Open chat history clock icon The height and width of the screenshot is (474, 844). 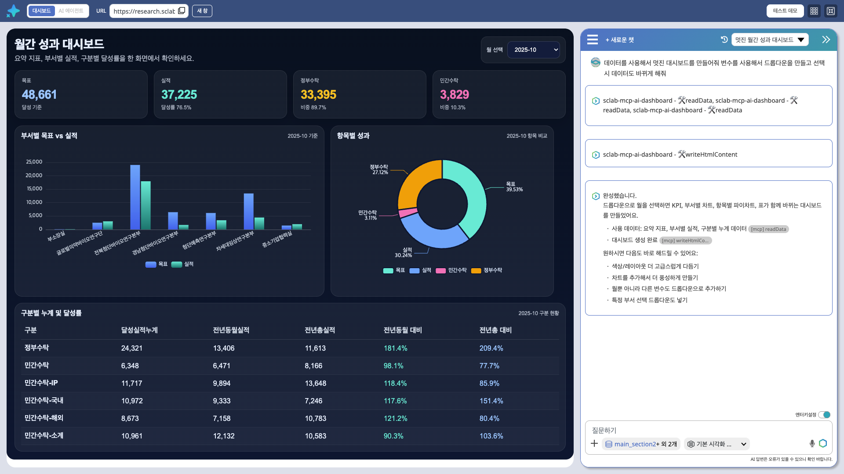click(724, 39)
